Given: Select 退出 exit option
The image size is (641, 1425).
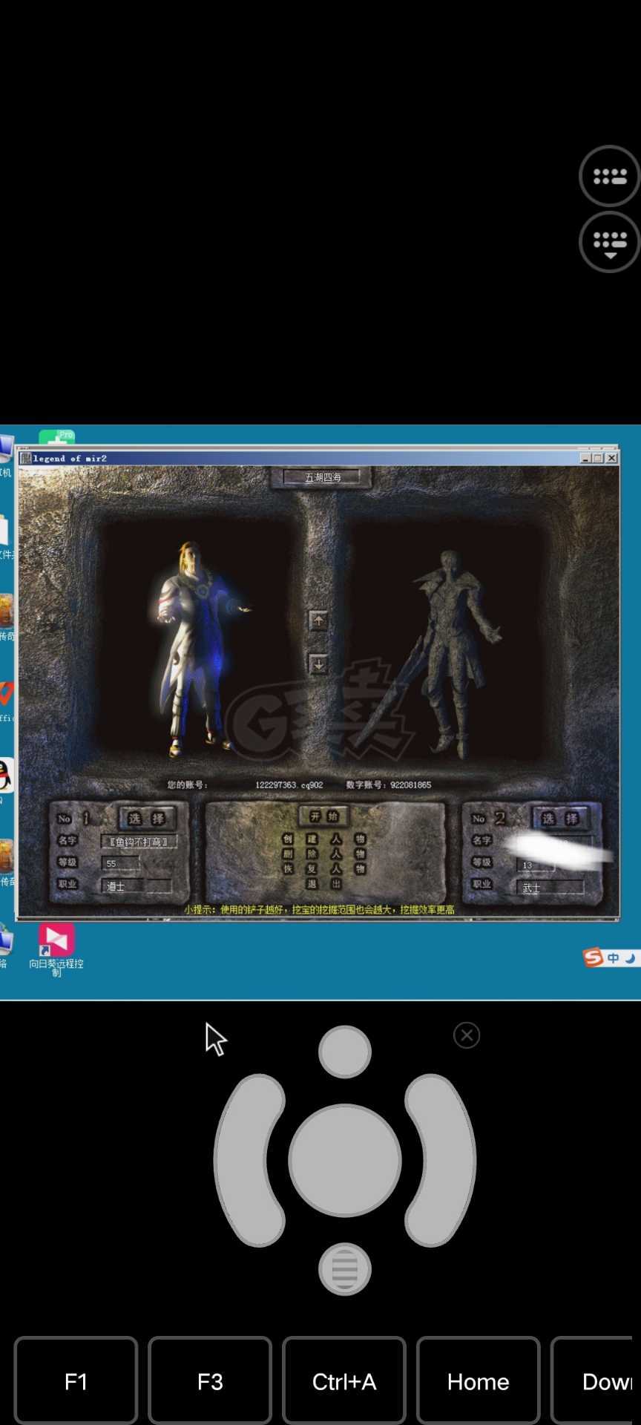Looking at the screenshot, I should 324,884.
